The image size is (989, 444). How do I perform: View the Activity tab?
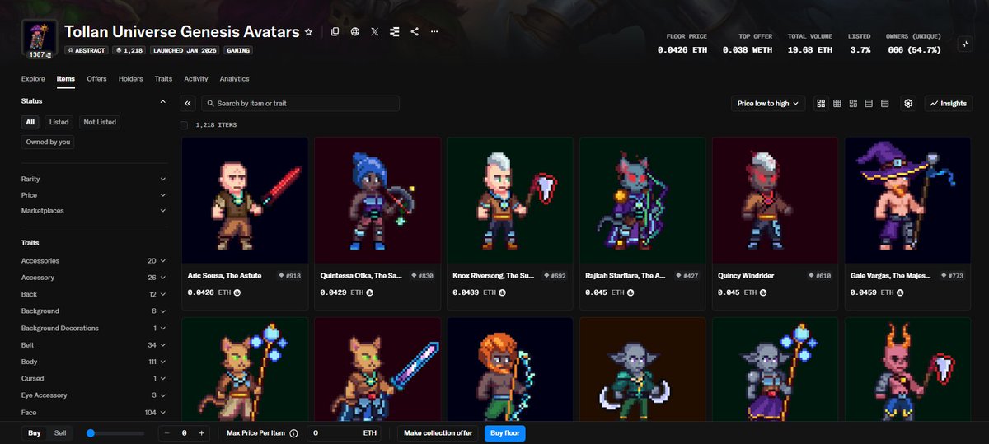[x=196, y=79]
